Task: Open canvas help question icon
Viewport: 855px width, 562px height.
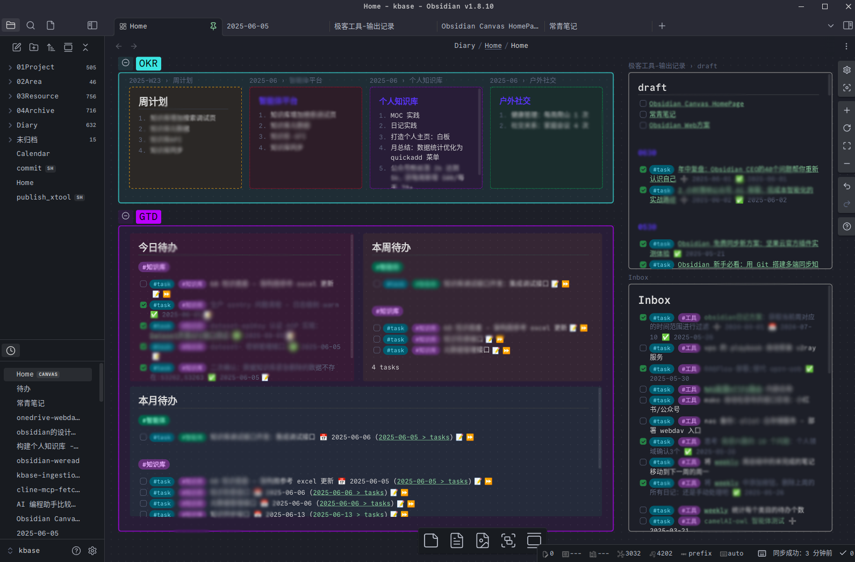Action: tap(846, 226)
